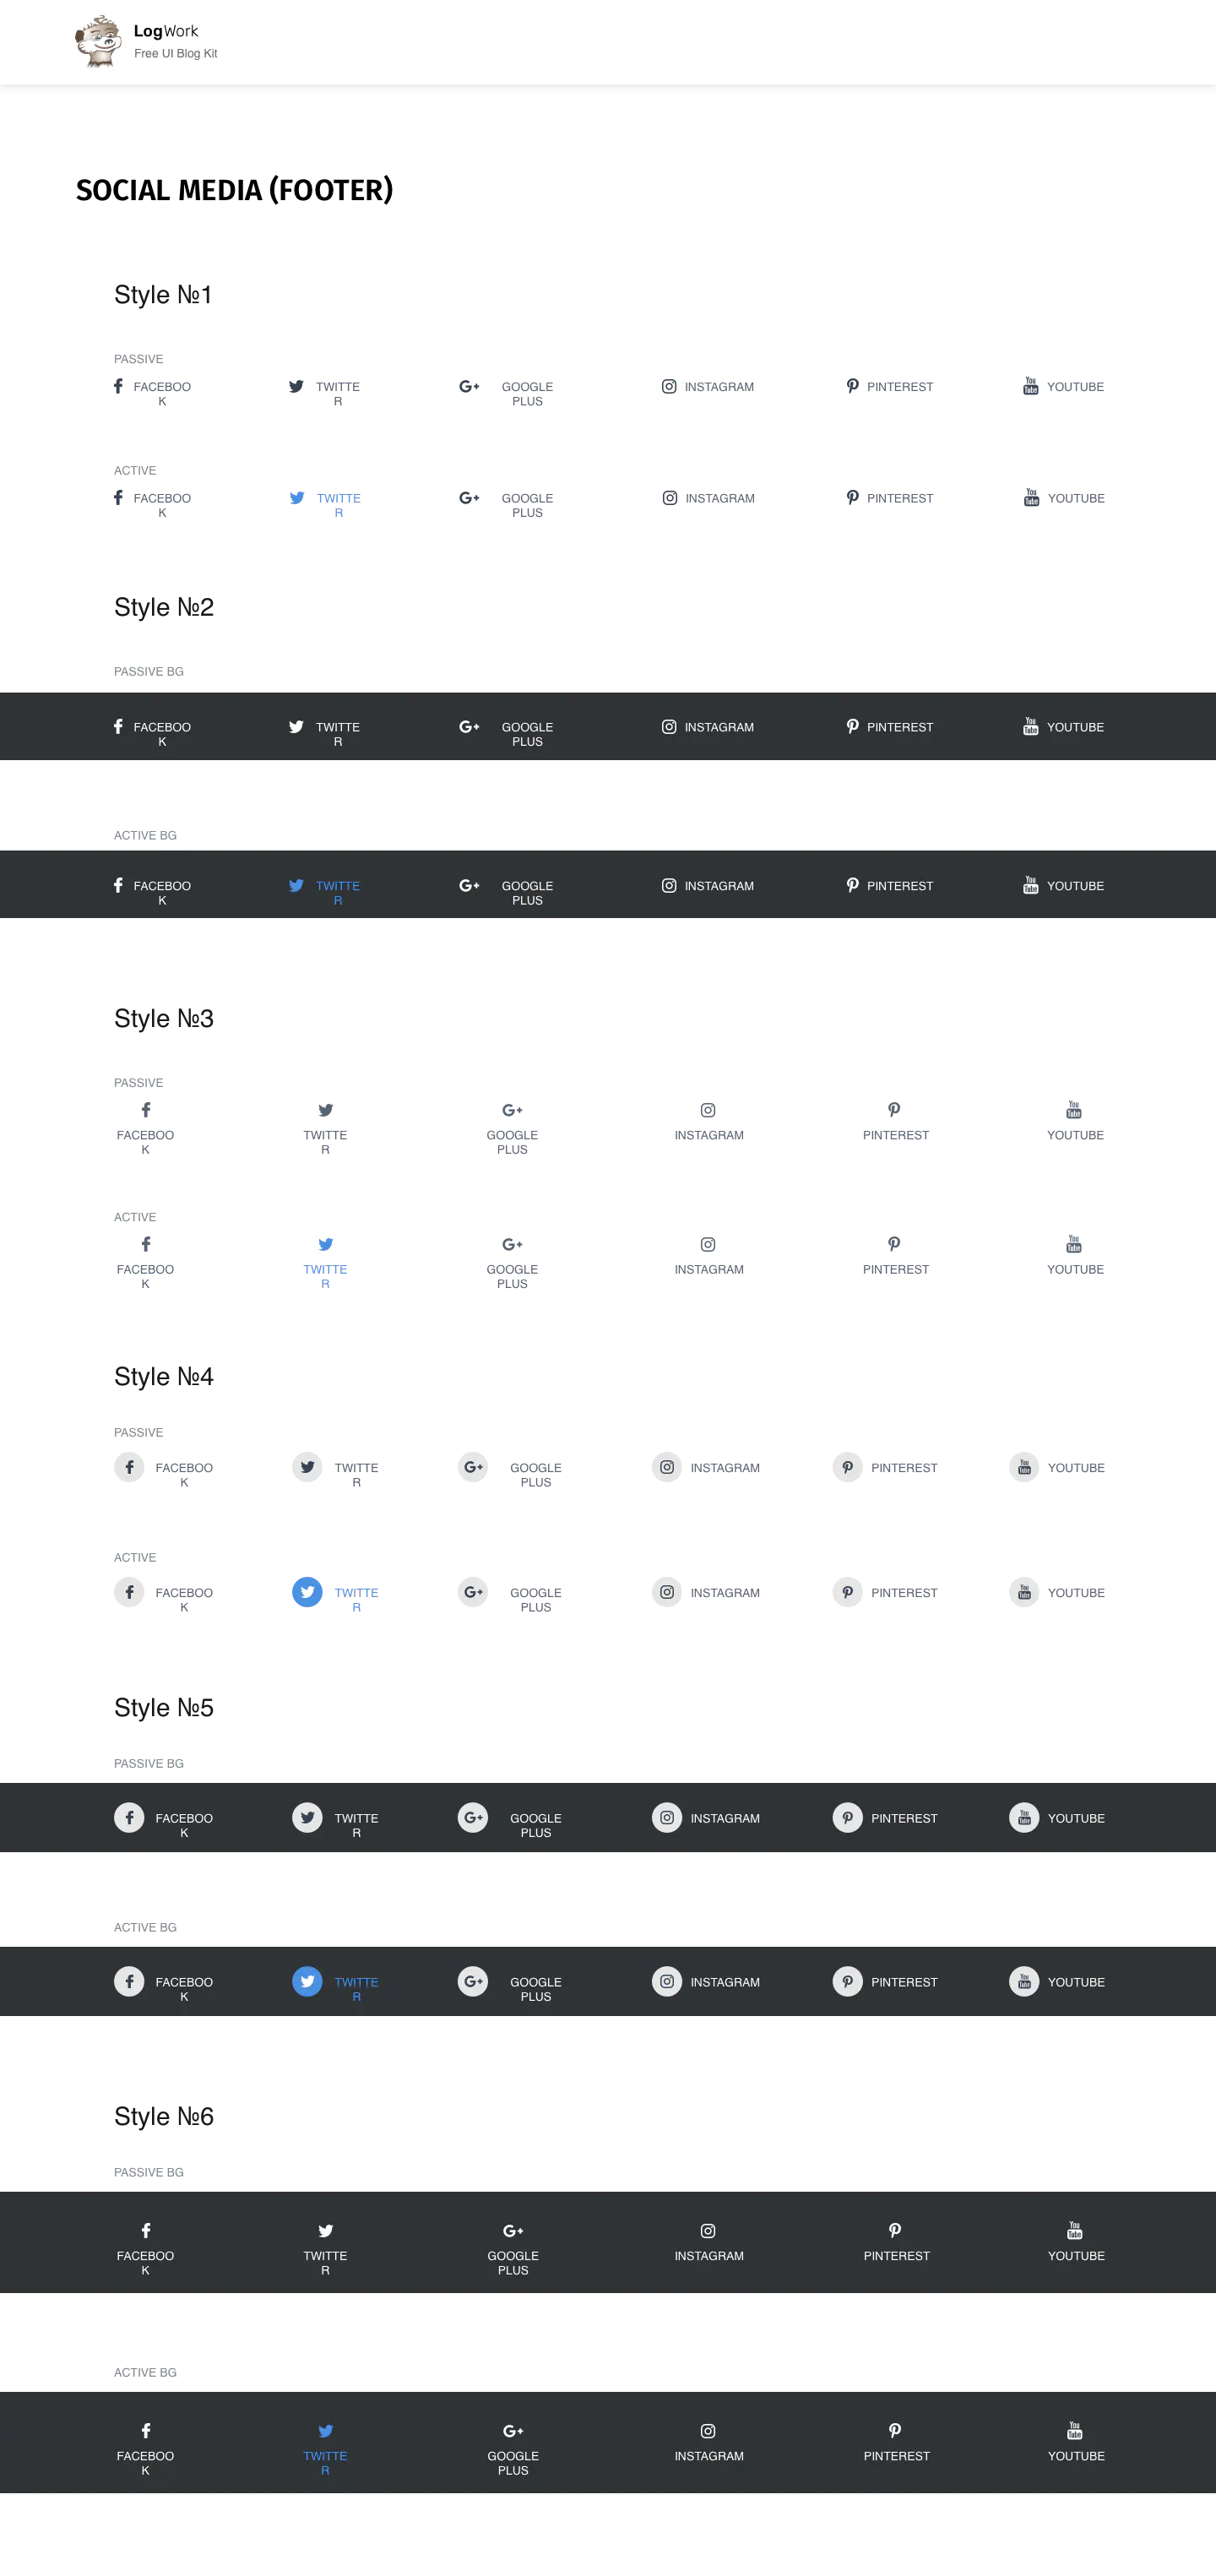Click YouTube icon in Style №3 passive row

(1074, 1109)
